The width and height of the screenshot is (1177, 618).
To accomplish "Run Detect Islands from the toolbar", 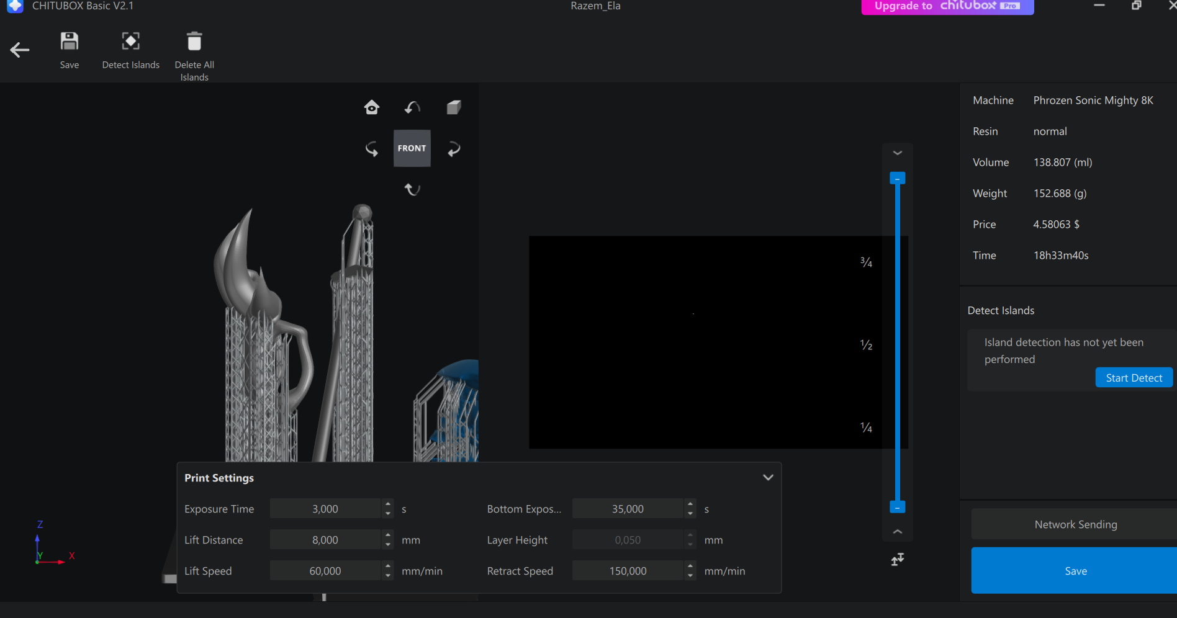I will tap(130, 42).
